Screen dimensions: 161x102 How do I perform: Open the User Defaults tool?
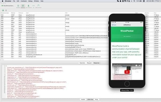tap(28, 6)
